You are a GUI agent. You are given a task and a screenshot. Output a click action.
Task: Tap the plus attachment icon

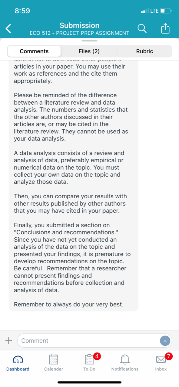pyautogui.click(x=9, y=340)
